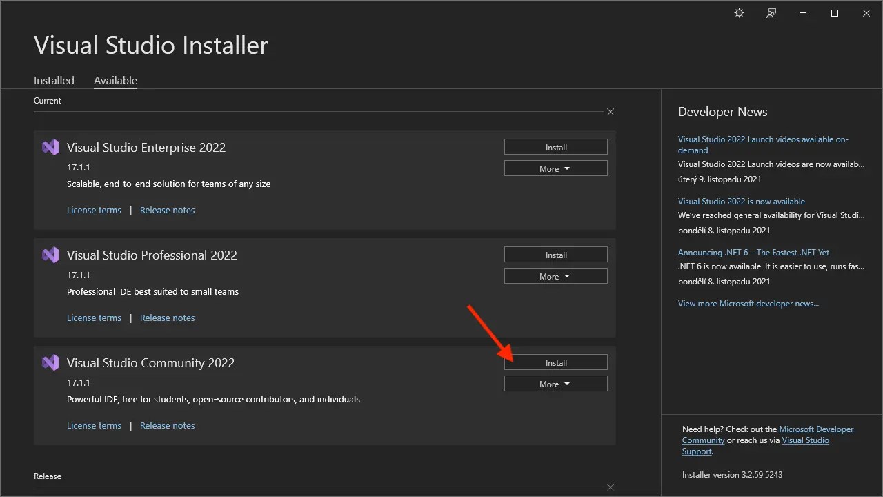Click Visual Studio Enterprise 2022 logo icon
Viewport: 883px width, 497px height.
point(50,147)
